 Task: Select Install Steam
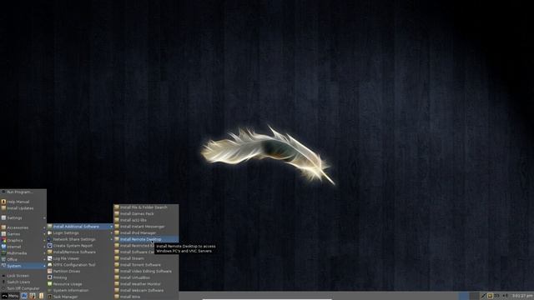coord(146,258)
